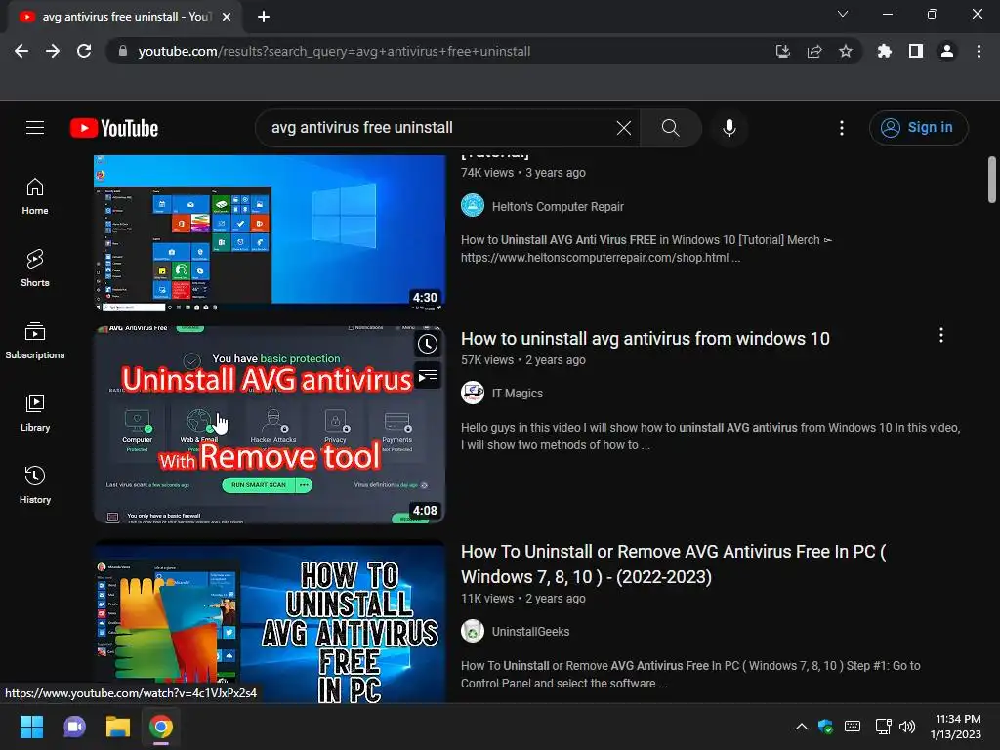Go to Home in sidebar
Image resolution: width=1000 pixels, height=750 pixels.
coord(35,196)
